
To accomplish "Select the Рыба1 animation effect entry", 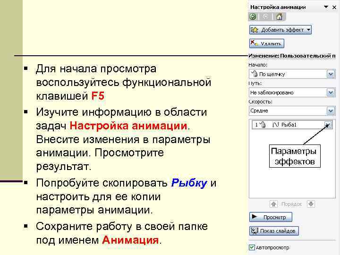I will (292, 125).
